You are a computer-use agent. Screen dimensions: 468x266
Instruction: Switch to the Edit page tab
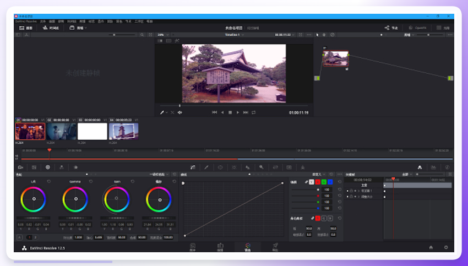[x=220, y=247]
